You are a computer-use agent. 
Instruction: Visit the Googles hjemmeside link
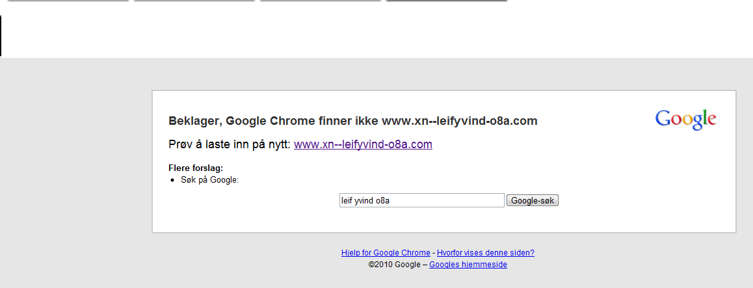tap(468, 265)
